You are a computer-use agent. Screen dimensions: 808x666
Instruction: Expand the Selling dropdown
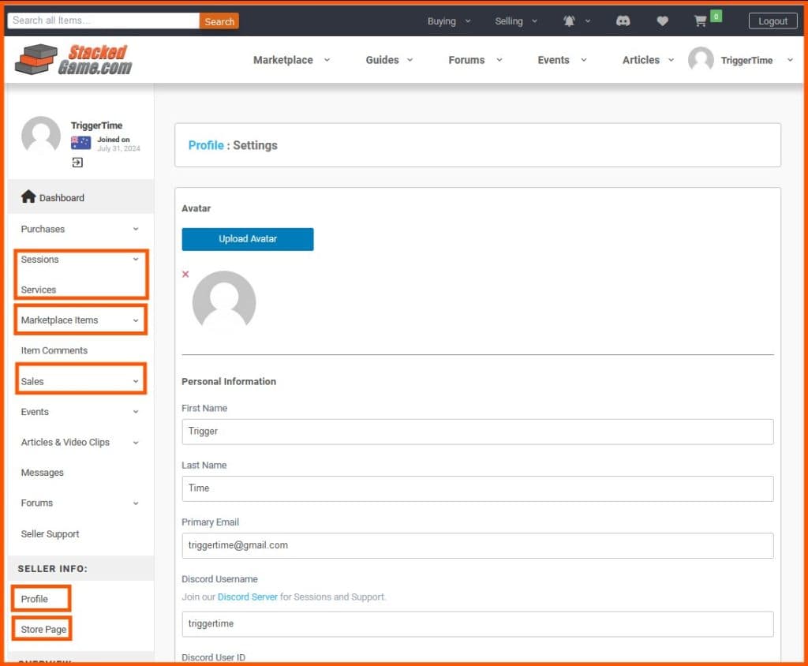coord(515,21)
